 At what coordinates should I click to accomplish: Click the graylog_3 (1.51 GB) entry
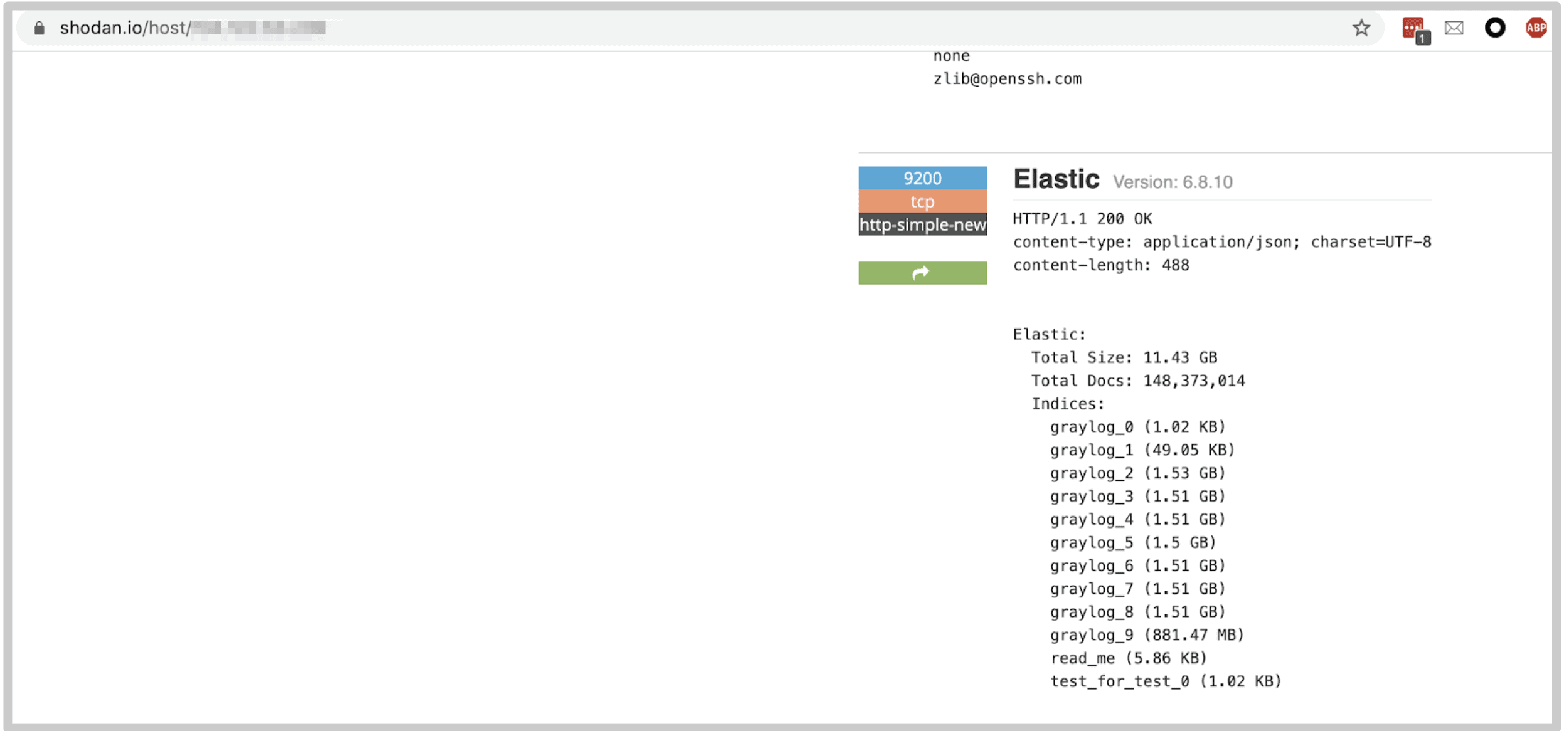(1137, 497)
